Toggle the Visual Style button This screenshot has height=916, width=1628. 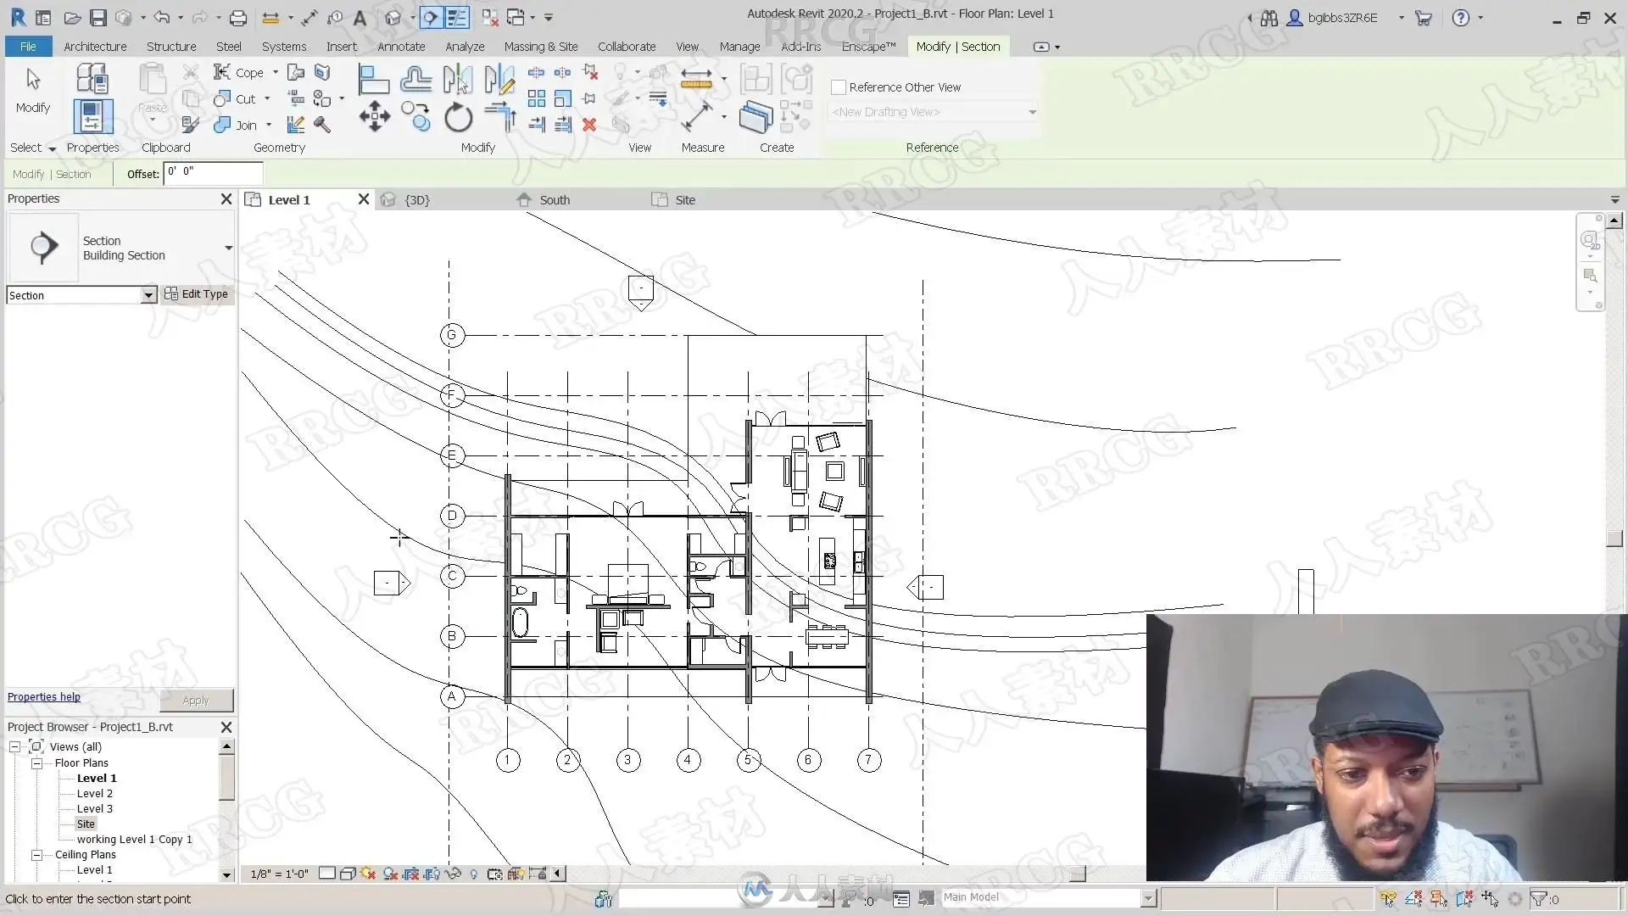(347, 874)
